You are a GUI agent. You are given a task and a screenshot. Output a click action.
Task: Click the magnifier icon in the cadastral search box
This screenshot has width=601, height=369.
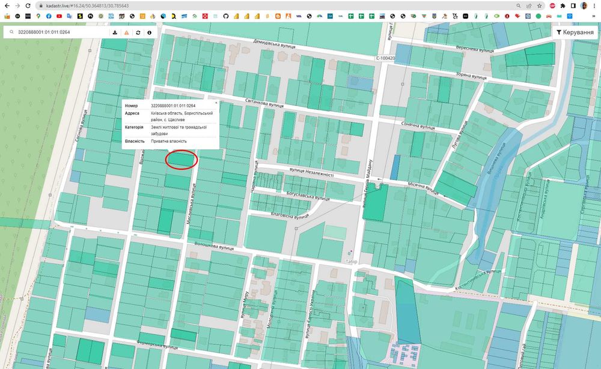(x=11, y=32)
